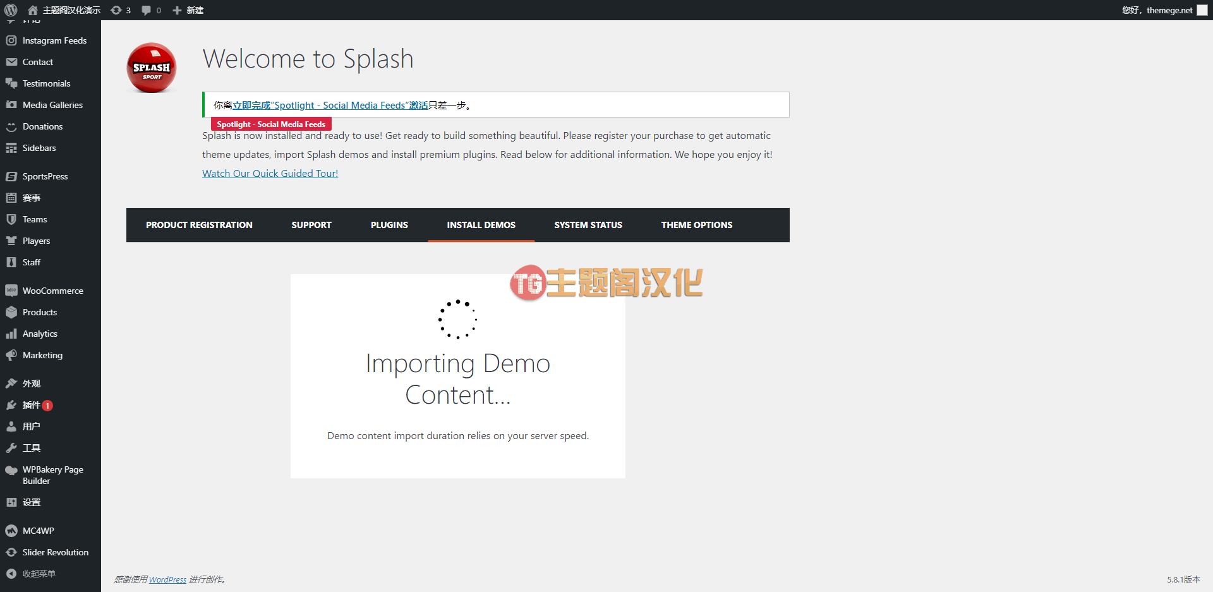1213x592 pixels.
Task: Click the Products box icon
Action: pos(11,312)
